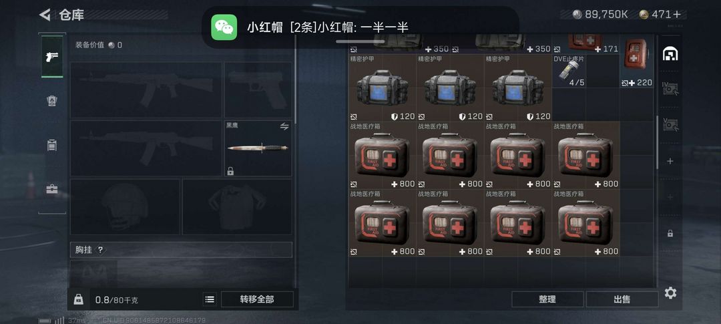Click the 转移全部 button
This screenshot has height=324, width=721.
257,299
